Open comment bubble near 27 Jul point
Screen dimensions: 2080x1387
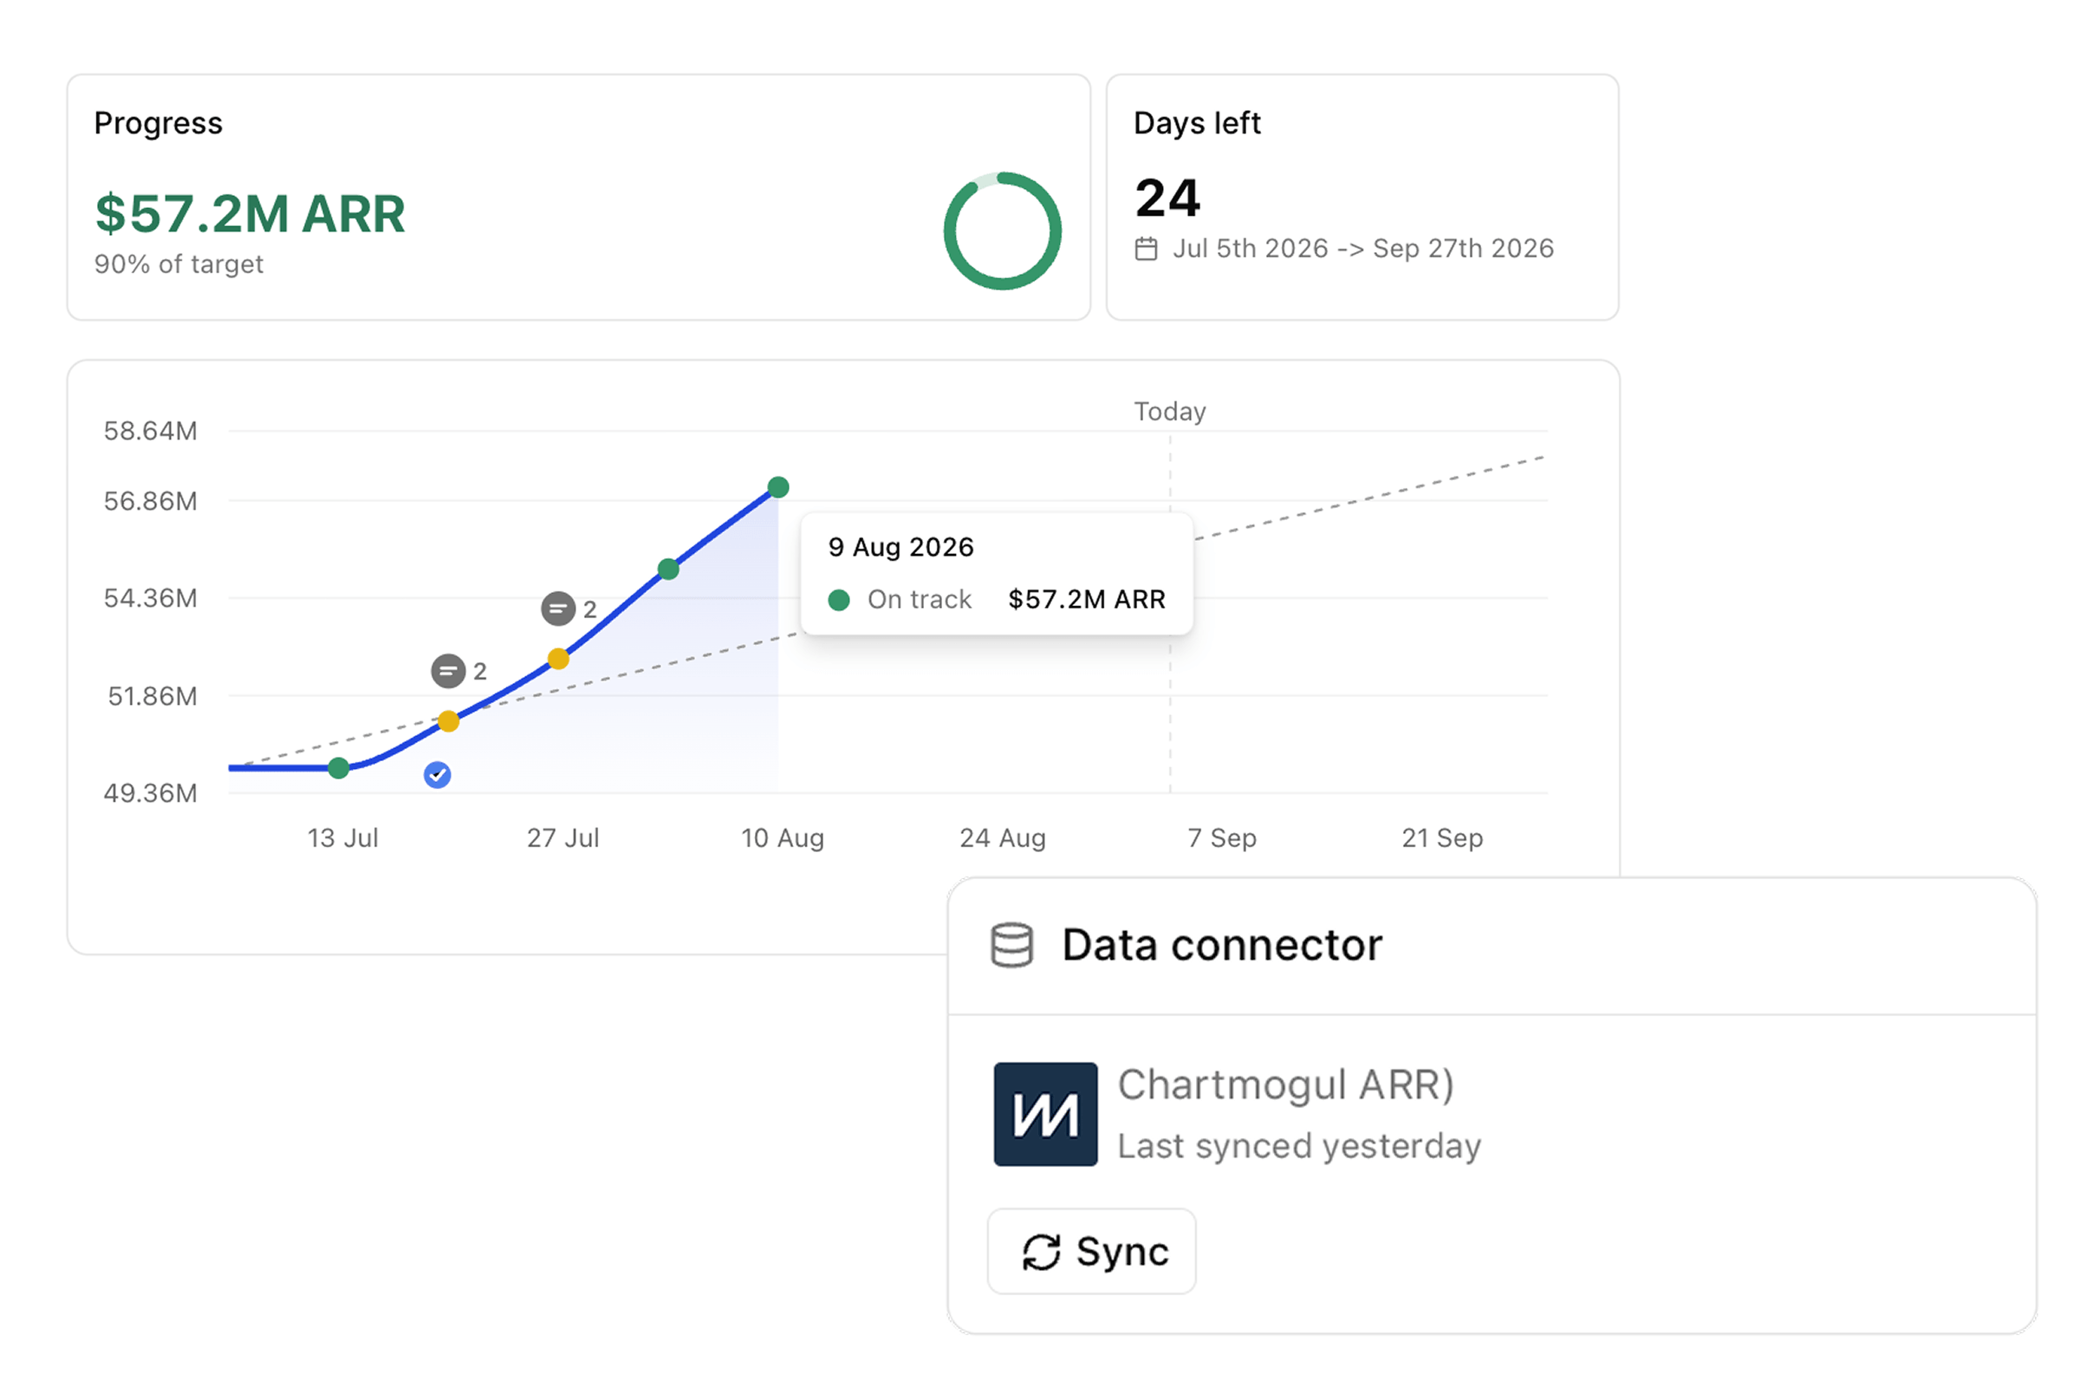(558, 609)
